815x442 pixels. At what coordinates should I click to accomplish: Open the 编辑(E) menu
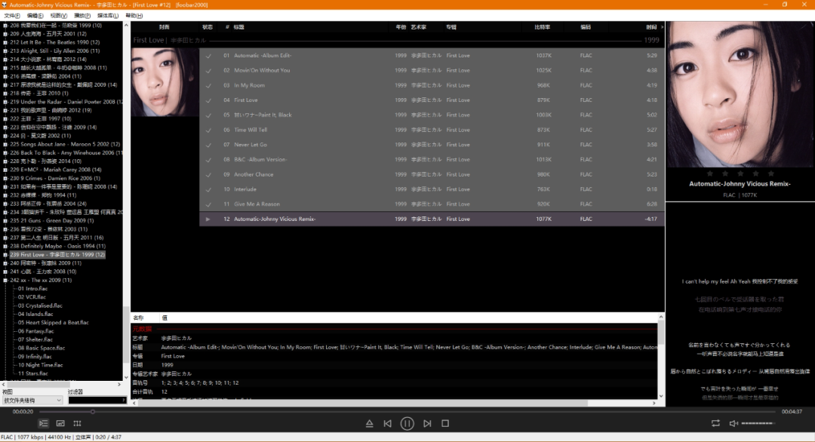(x=35, y=16)
